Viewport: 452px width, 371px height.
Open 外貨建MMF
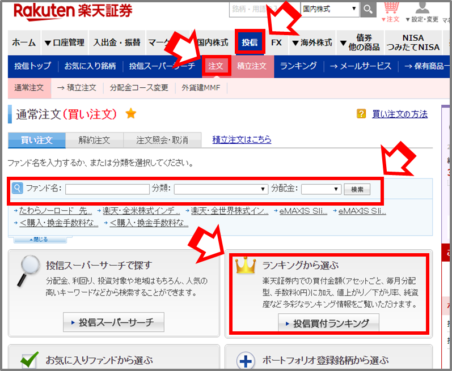click(201, 88)
